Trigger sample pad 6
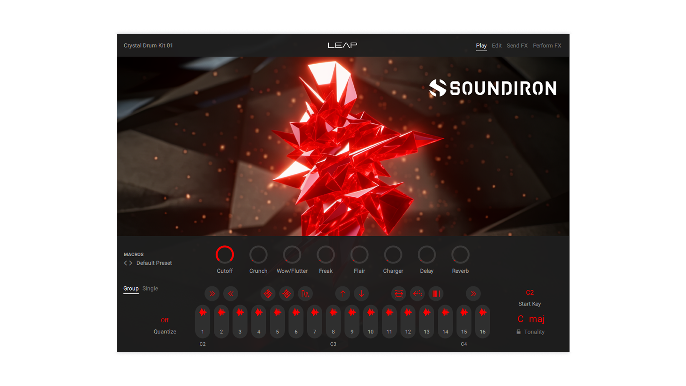The image size is (686, 386). tap(296, 321)
